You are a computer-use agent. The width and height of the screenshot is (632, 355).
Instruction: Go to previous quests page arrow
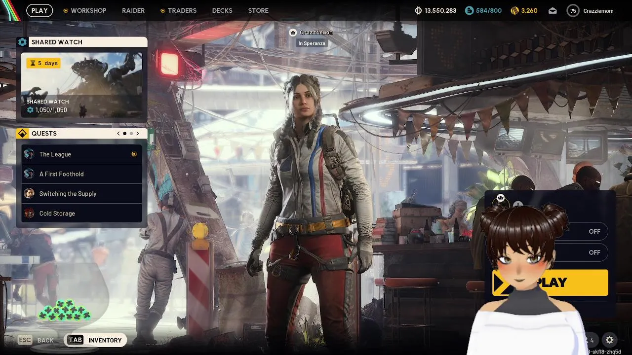[118, 134]
